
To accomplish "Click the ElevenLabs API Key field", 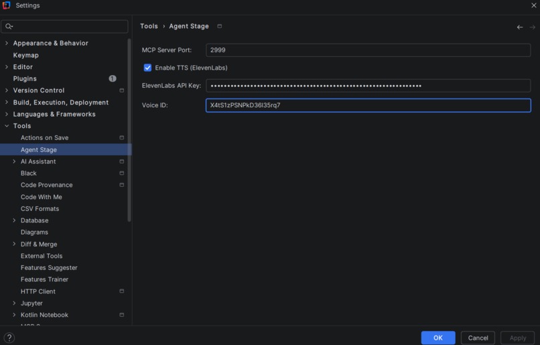I will tap(368, 86).
